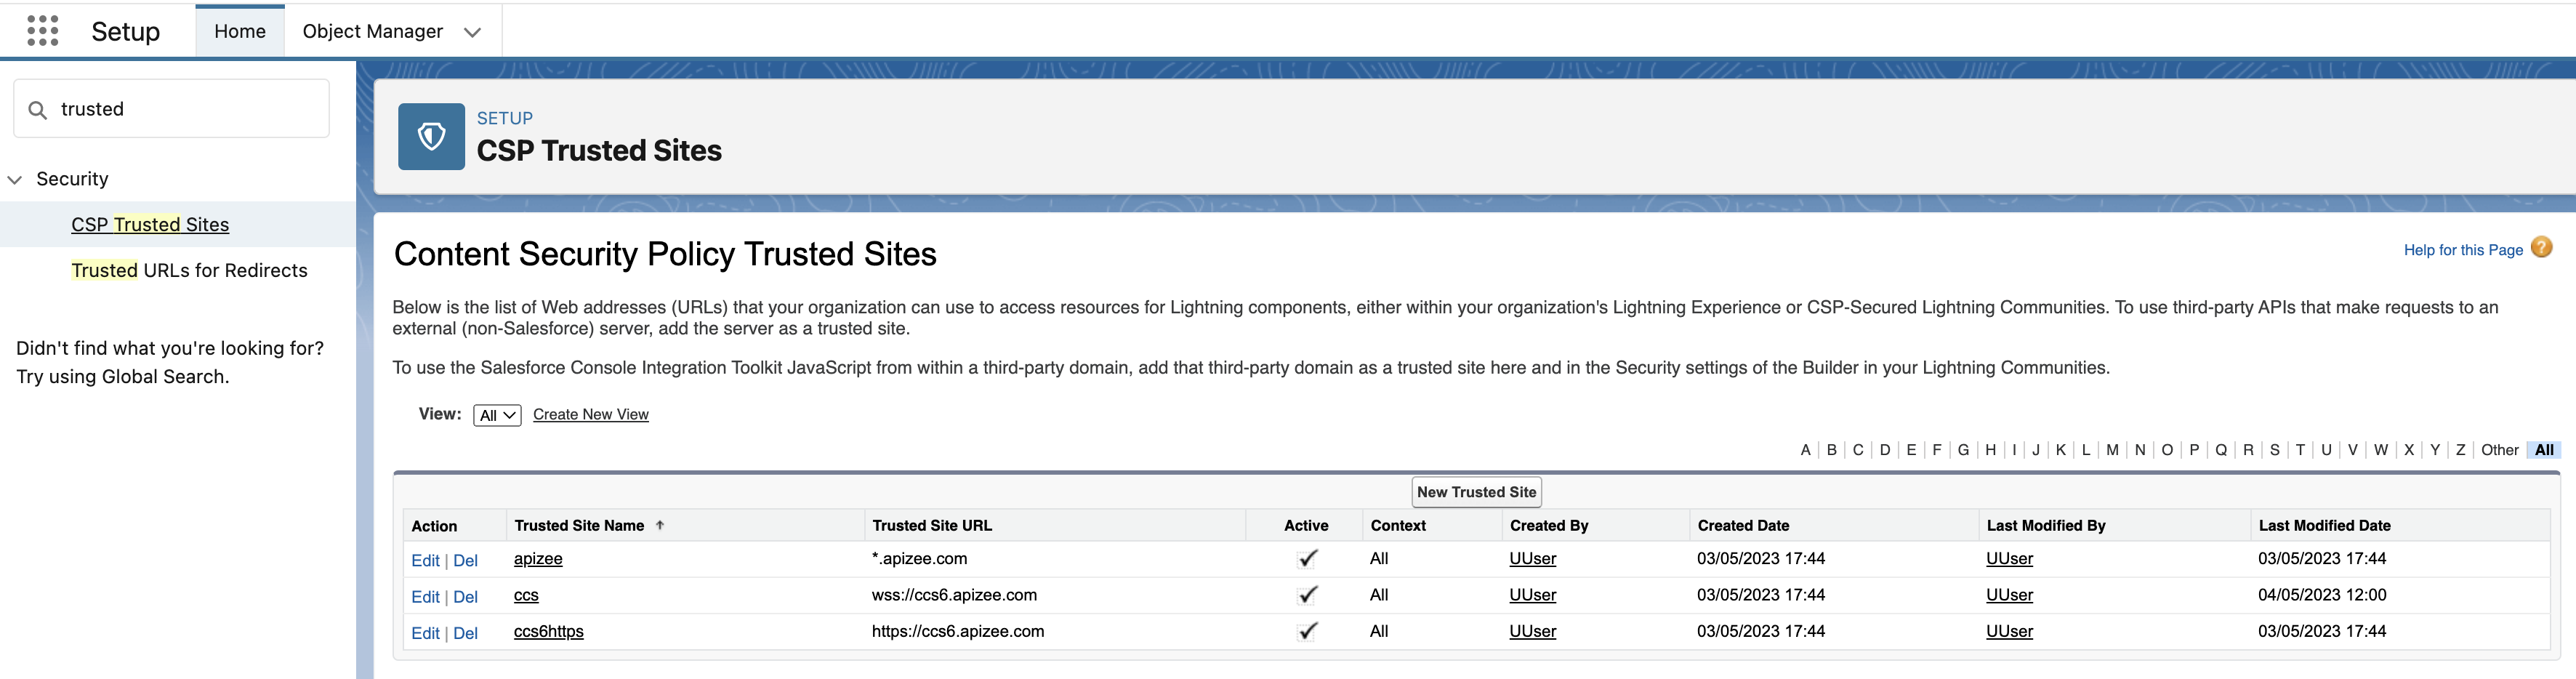The width and height of the screenshot is (2576, 679).
Task: Filter list by Other
Action: click(2499, 450)
